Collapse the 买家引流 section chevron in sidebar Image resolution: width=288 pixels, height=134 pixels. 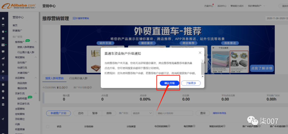36,93
